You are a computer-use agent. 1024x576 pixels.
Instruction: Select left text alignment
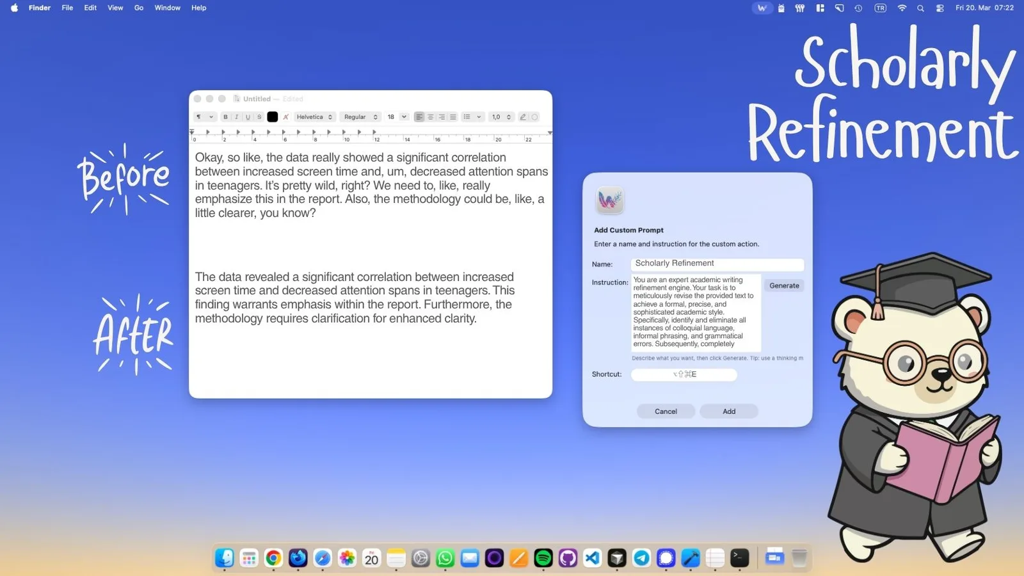[x=419, y=117]
